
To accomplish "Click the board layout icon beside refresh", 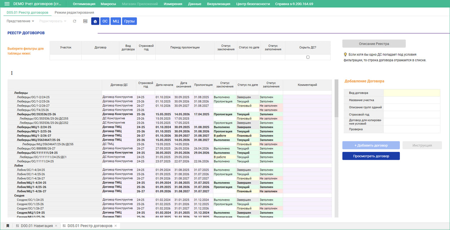I will point(85,21).
